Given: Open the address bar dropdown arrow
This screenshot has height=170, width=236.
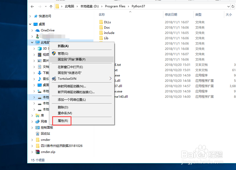Looking at the screenshot, I should click(229, 6).
